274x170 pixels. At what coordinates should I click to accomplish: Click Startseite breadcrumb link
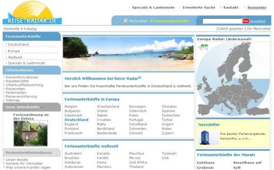(x=12, y=29)
